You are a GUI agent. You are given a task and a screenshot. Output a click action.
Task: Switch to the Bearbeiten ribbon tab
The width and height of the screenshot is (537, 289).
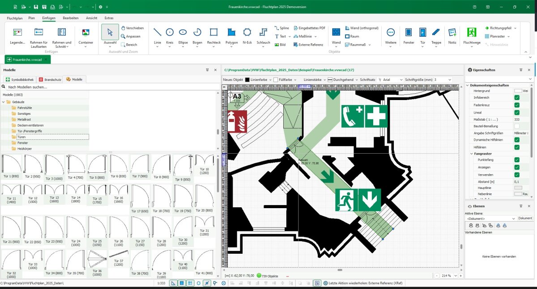[x=71, y=18]
